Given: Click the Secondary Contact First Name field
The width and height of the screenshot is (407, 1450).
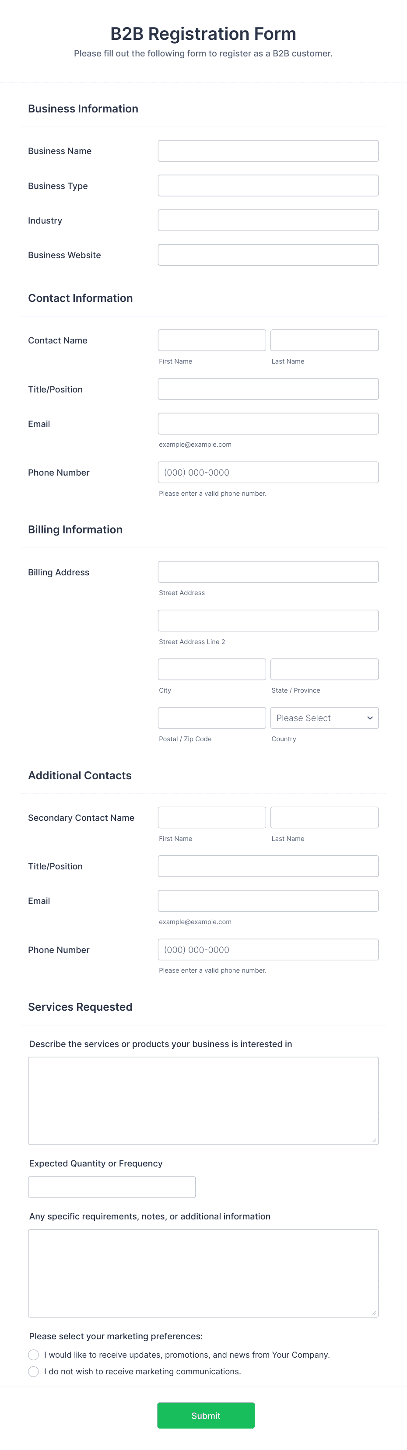Looking at the screenshot, I should pyautogui.click(x=212, y=817).
